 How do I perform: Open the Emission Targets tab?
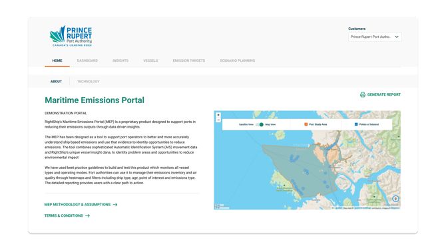click(x=189, y=61)
